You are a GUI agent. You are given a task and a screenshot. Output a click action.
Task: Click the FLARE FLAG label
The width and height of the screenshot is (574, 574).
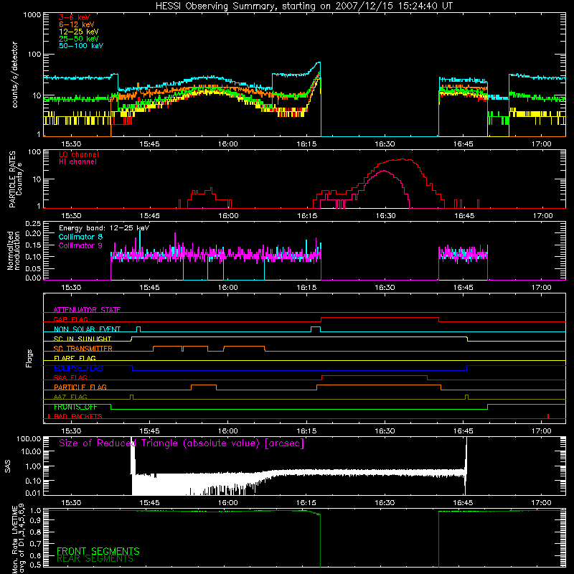(x=75, y=358)
